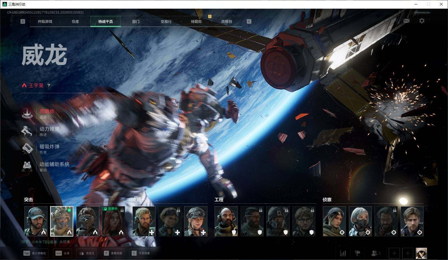This screenshot has height=260, width=448.
Task: Go to the 部门 tab
Action: pyautogui.click(x=136, y=21)
